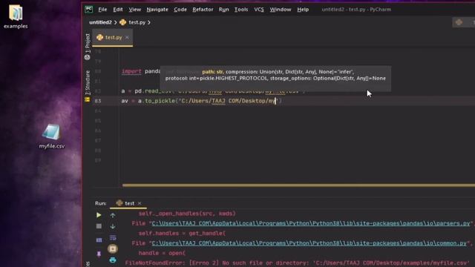Pin the Run tab
The image size is (475, 267).
click(x=99, y=254)
